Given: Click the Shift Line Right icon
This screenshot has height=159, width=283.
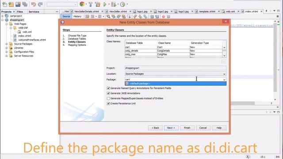Looking at the screenshot, I should coord(157,17).
